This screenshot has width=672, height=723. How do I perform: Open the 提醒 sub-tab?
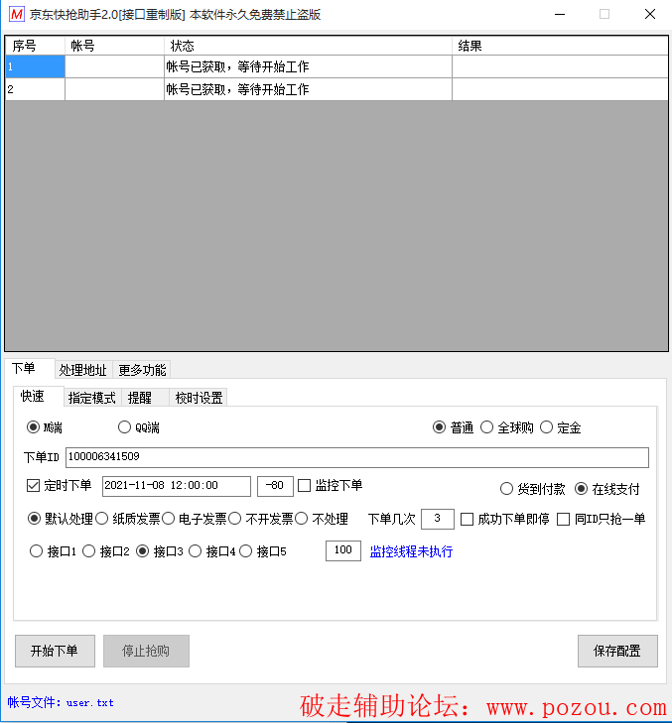(x=145, y=398)
